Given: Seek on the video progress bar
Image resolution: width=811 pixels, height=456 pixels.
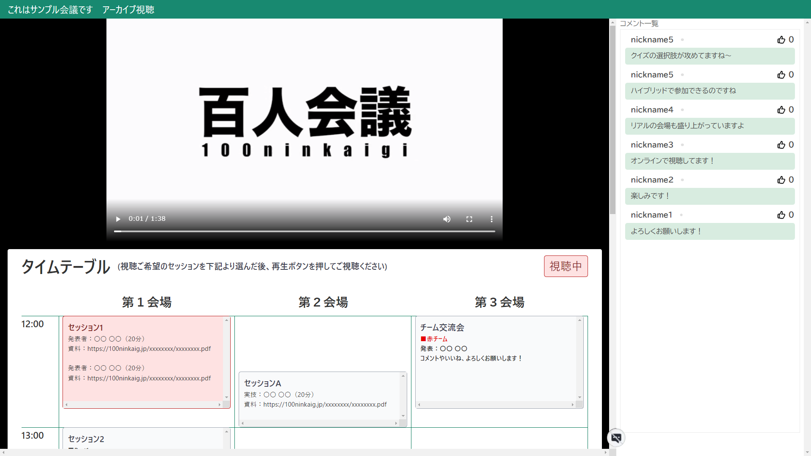Looking at the screenshot, I should tap(304, 231).
